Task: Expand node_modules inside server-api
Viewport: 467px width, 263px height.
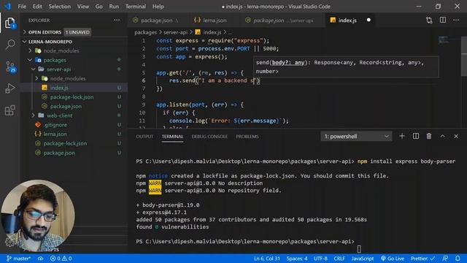Action: coord(37,78)
